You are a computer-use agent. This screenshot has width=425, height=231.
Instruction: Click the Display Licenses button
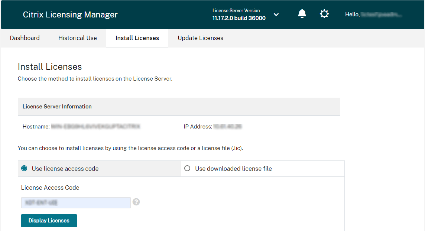tap(49, 221)
